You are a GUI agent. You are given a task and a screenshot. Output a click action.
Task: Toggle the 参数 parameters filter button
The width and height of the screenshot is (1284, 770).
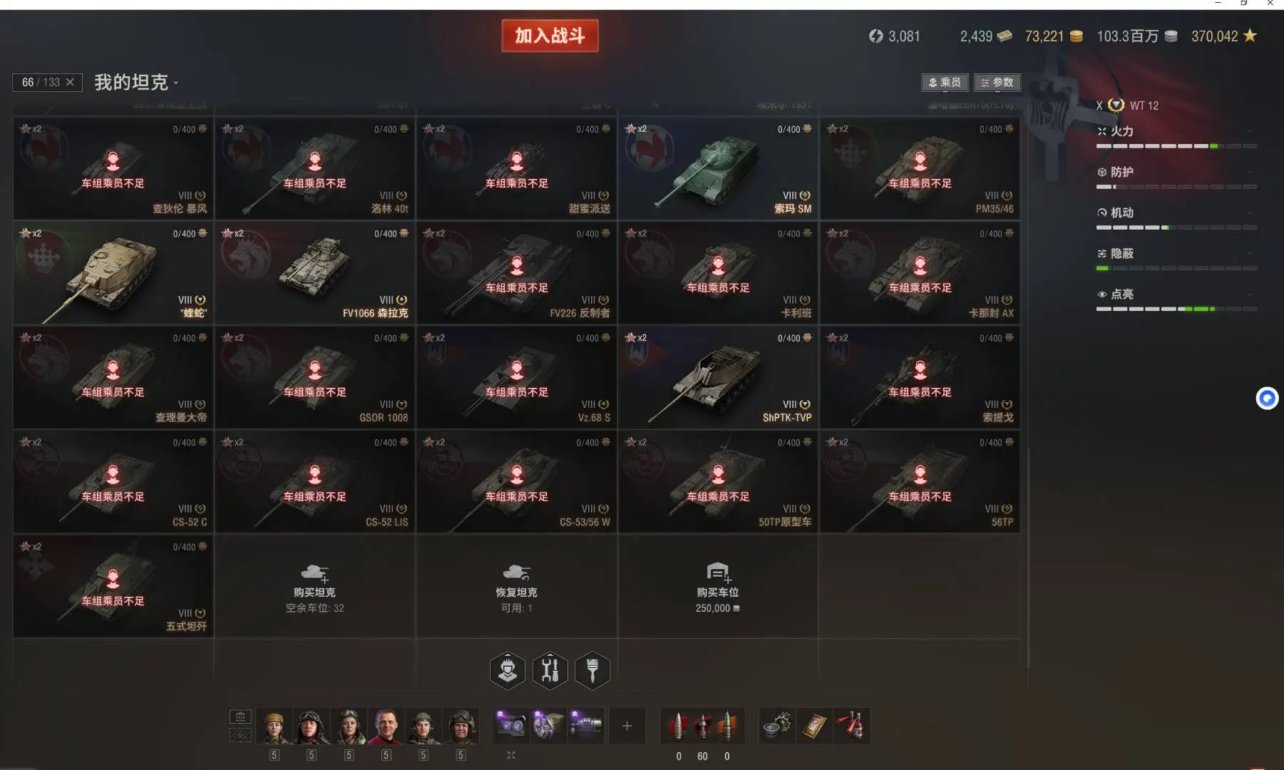coord(997,83)
